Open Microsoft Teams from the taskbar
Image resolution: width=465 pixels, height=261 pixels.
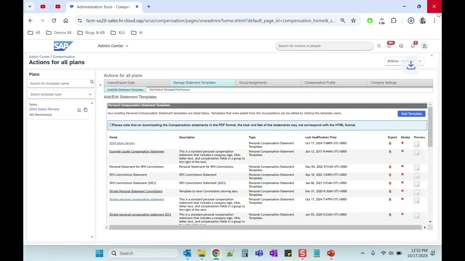(x=259, y=253)
